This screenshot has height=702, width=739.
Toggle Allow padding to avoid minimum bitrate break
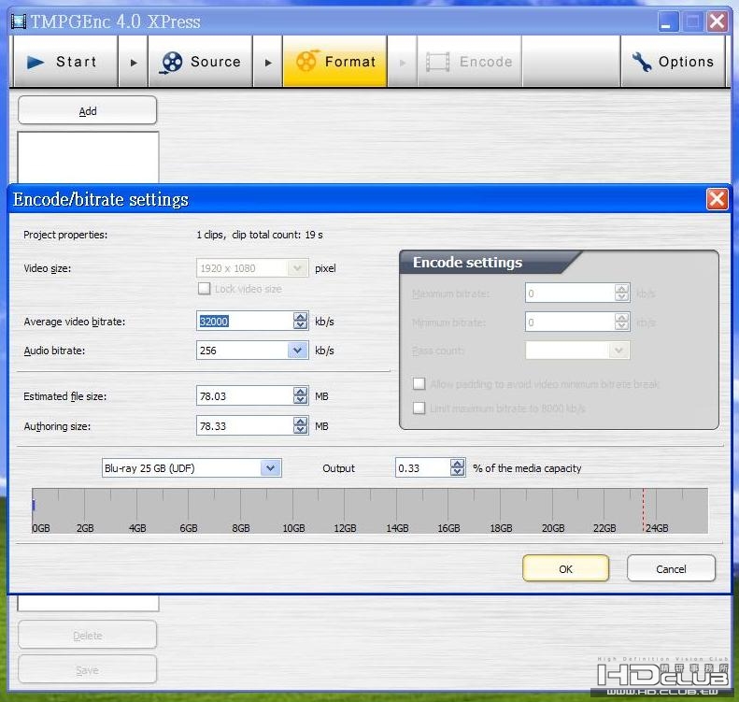[x=419, y=384]
